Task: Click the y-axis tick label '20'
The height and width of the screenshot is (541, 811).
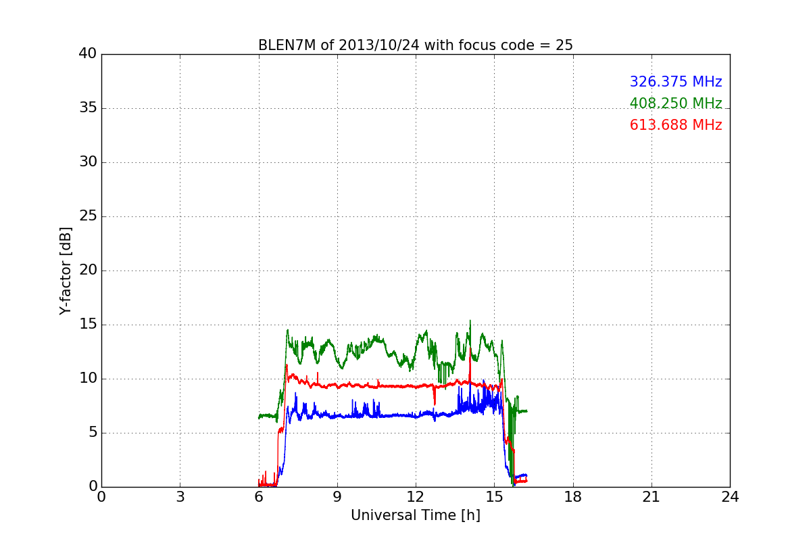Action: pyautogui.click(x=88, y=270)
